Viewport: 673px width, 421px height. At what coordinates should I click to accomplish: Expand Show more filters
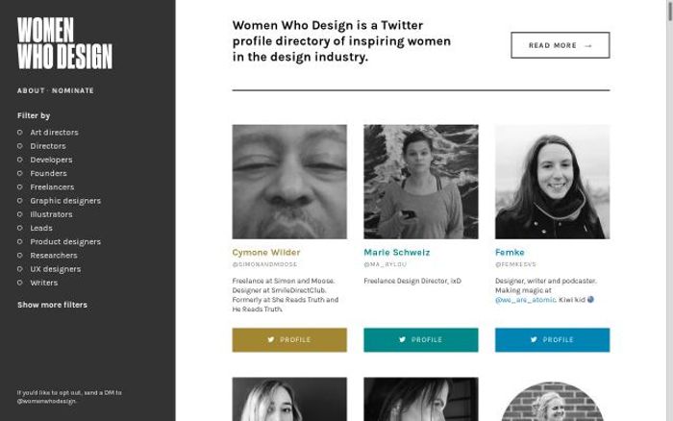52,305
